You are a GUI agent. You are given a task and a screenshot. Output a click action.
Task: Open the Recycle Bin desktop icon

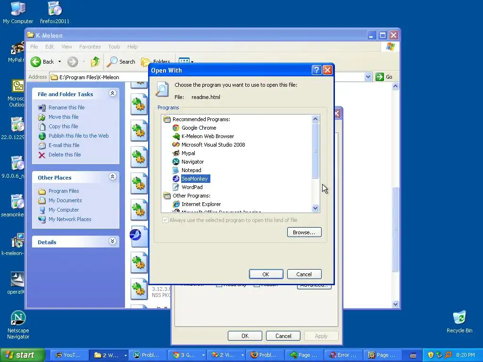(459, 321)
